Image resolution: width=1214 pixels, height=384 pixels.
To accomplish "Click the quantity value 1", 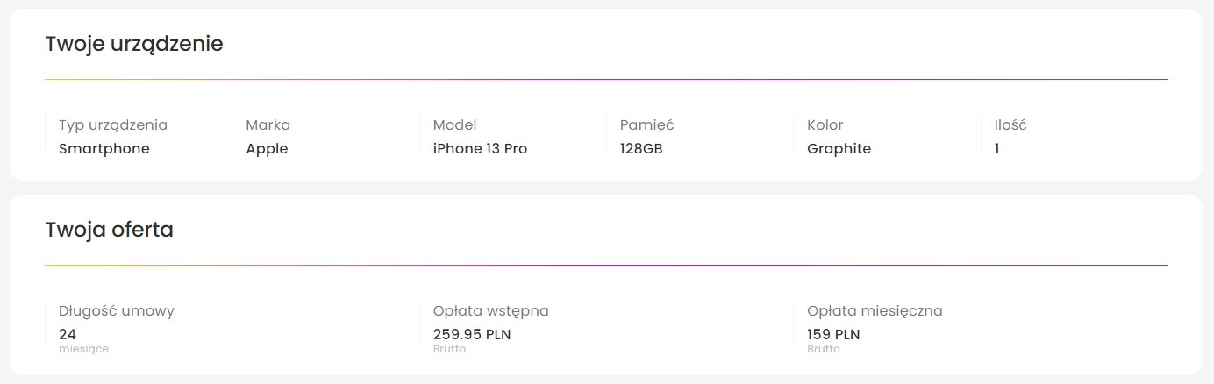I will [996, 149].
